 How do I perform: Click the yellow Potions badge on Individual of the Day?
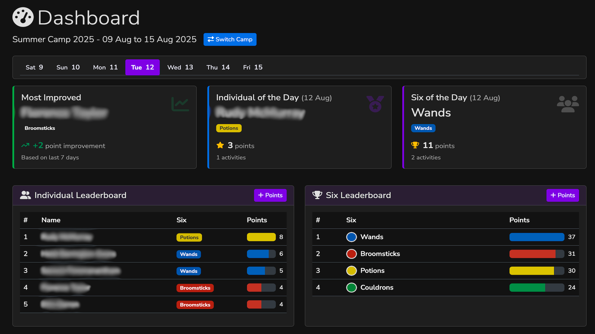(229, 128)
